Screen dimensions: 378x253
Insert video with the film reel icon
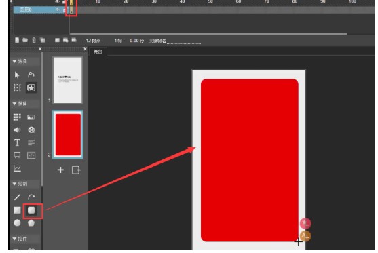(31, 130)
